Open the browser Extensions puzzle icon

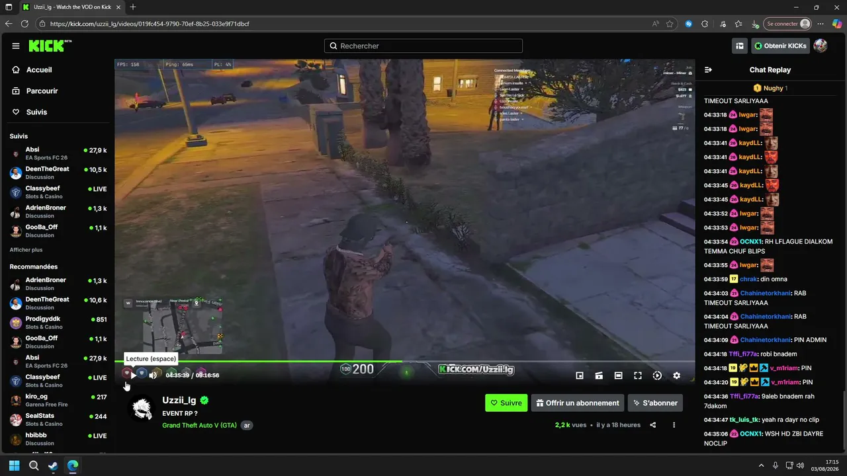click(705, 24)
